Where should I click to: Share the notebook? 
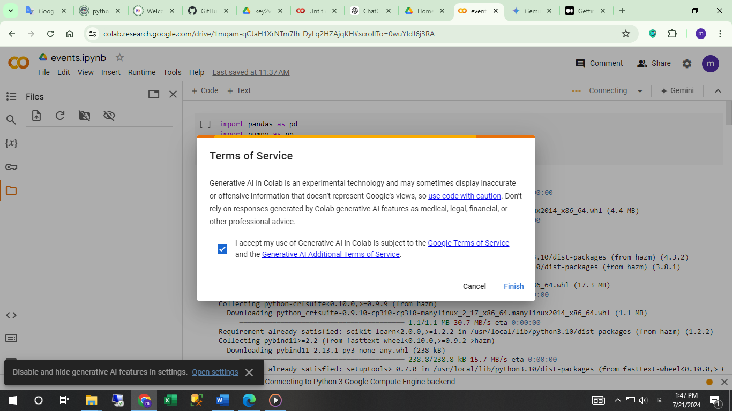(654, 63)
